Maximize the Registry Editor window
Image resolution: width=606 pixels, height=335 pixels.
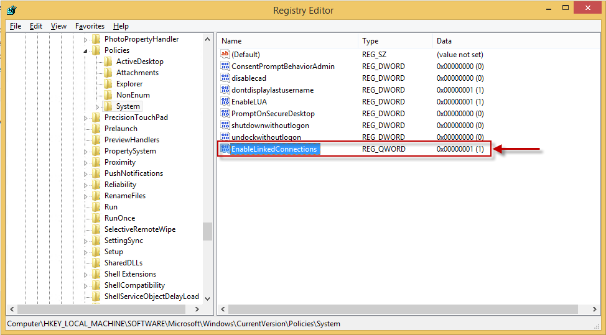click(566, 7)
